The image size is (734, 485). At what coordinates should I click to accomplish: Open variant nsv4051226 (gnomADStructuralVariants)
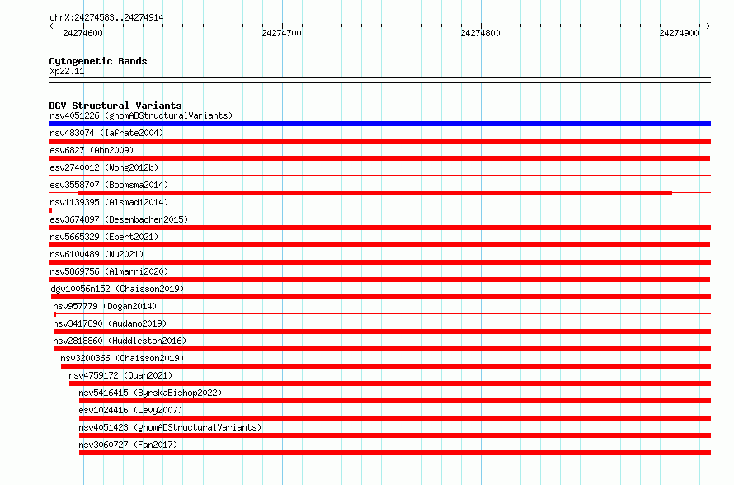[141, 115]
